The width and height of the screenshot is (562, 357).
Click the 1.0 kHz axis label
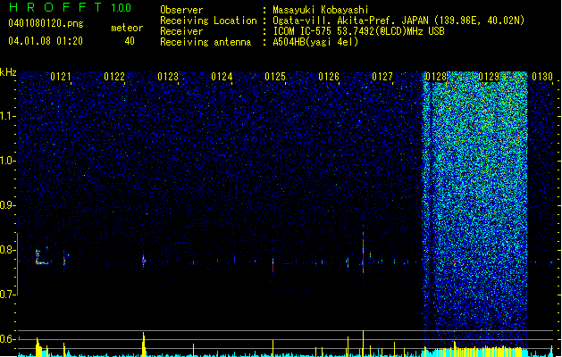click(x=8, y=162)
